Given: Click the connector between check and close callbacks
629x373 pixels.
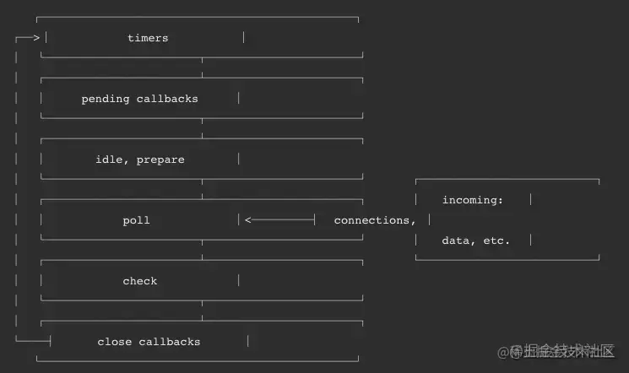Looking at the screenshot, I should coord(202,311).
